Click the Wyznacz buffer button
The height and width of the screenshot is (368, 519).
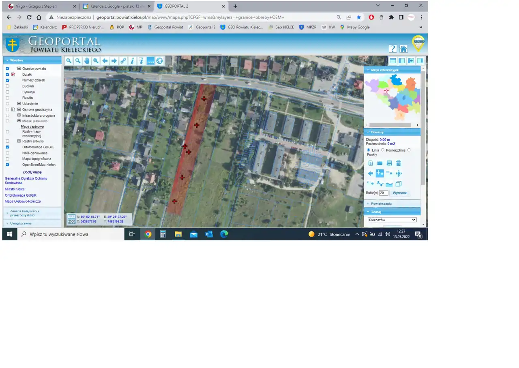click(399, 193)
